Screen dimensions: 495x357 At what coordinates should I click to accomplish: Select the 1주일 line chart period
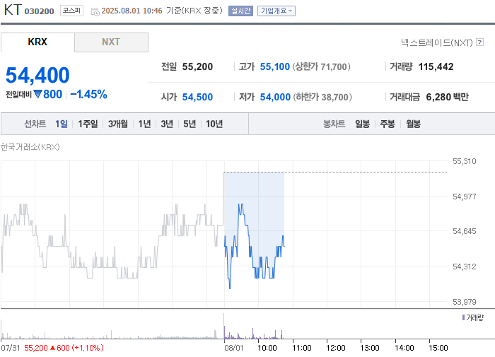tap(88, 124)
